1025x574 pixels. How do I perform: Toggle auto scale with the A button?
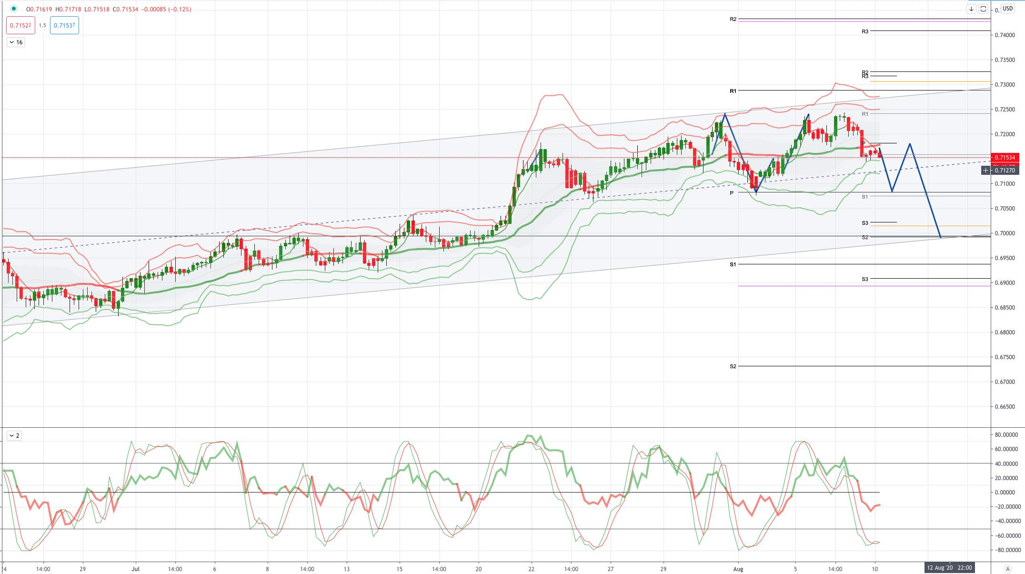(1007, 568)
